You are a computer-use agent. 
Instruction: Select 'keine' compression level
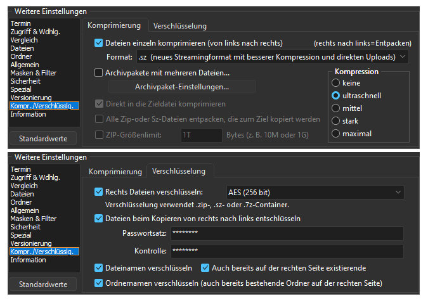point(336,83)
